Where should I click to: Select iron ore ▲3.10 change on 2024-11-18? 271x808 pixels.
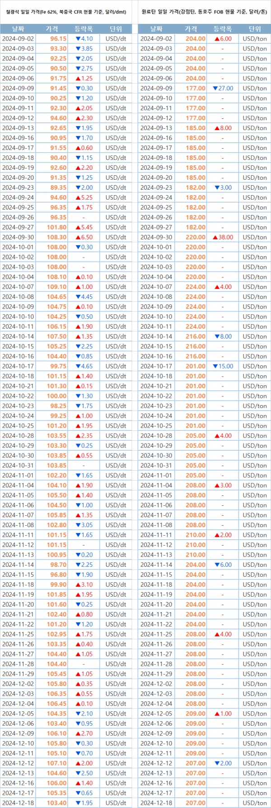pos(84,584)
